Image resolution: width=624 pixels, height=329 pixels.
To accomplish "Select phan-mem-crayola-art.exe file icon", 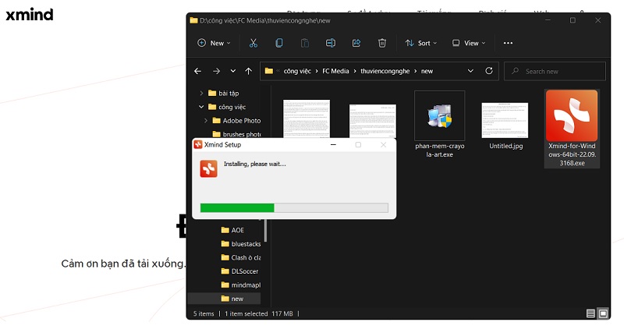I will click(439, 115).
